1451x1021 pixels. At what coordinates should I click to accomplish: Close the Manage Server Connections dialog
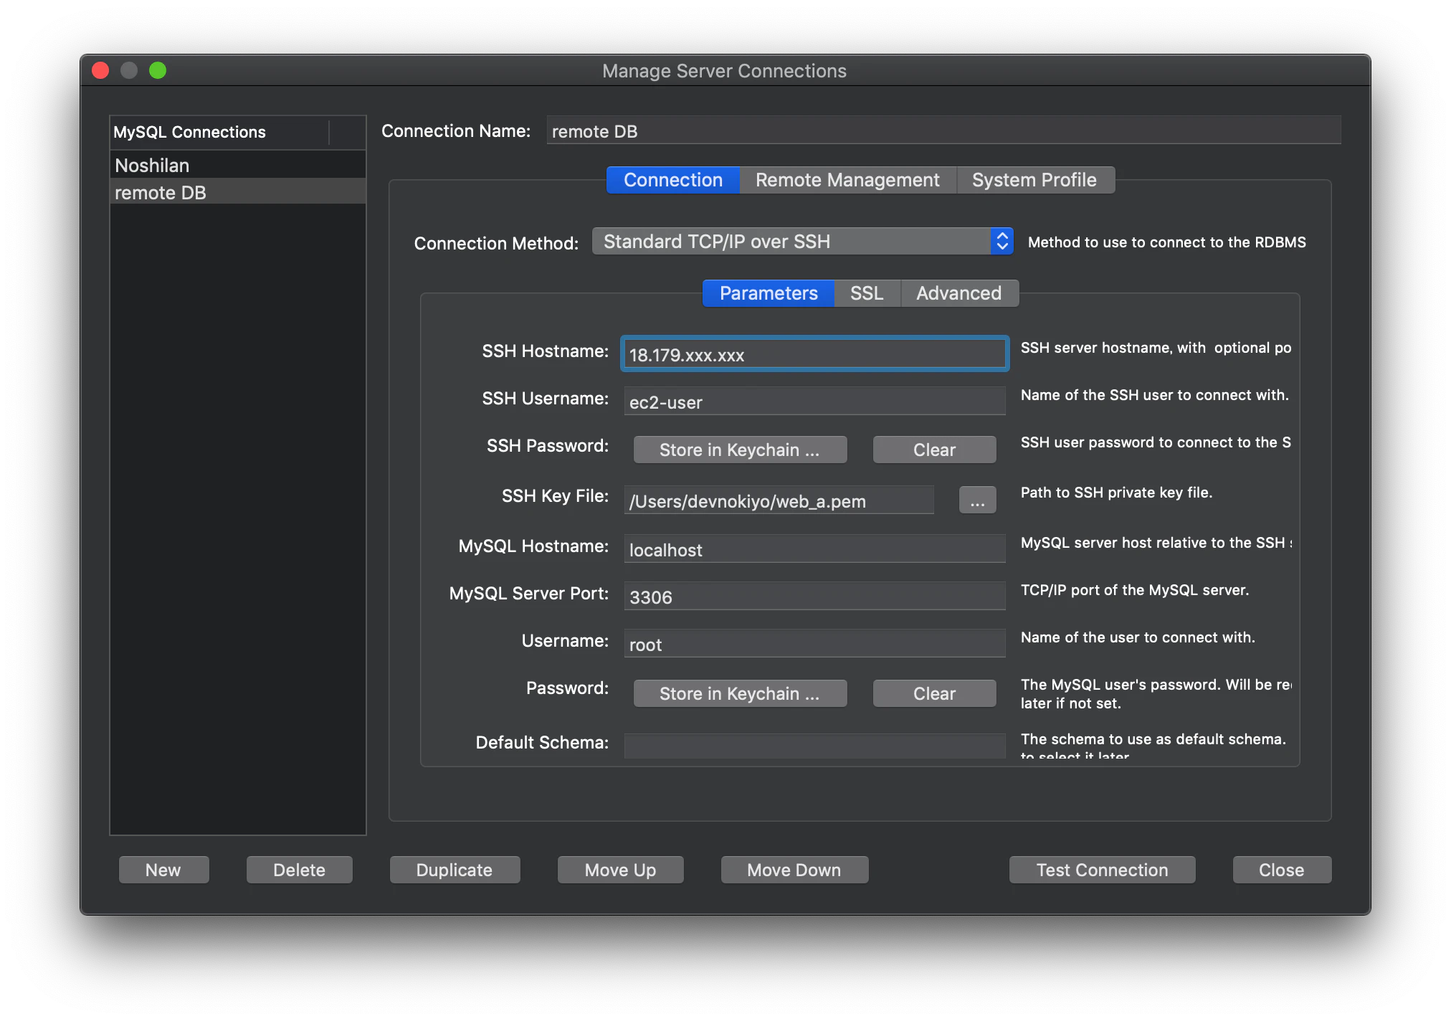click(1282, 870)
